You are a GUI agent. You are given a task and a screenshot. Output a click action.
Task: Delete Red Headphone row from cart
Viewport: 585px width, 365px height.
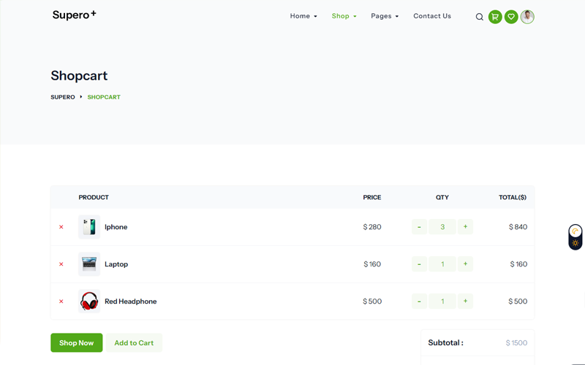coord(61,301)
